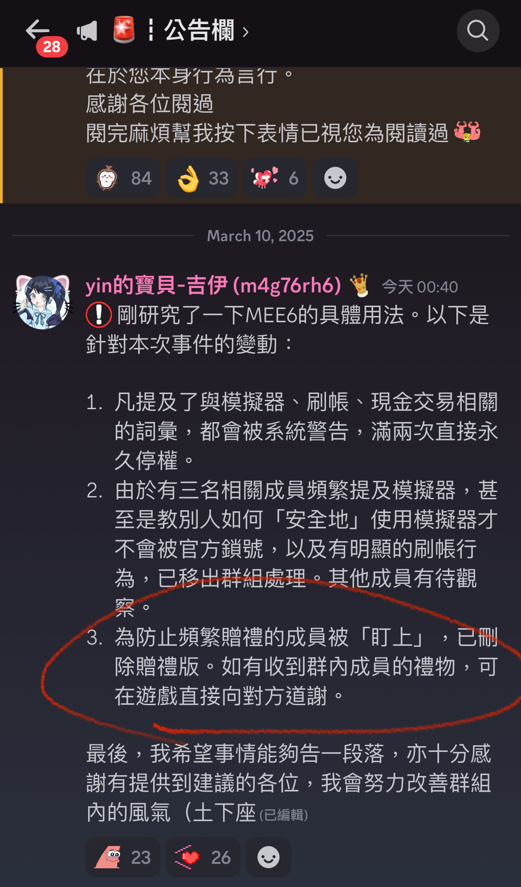This screenshot has width=521, height=887.
Task: Tap the megaphone announcement channel icon
Action: (87, 31)
